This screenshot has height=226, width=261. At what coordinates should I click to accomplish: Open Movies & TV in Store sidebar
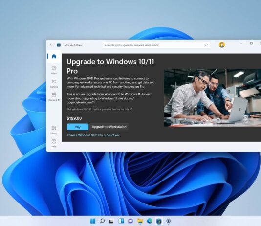[x=54, y=97]
